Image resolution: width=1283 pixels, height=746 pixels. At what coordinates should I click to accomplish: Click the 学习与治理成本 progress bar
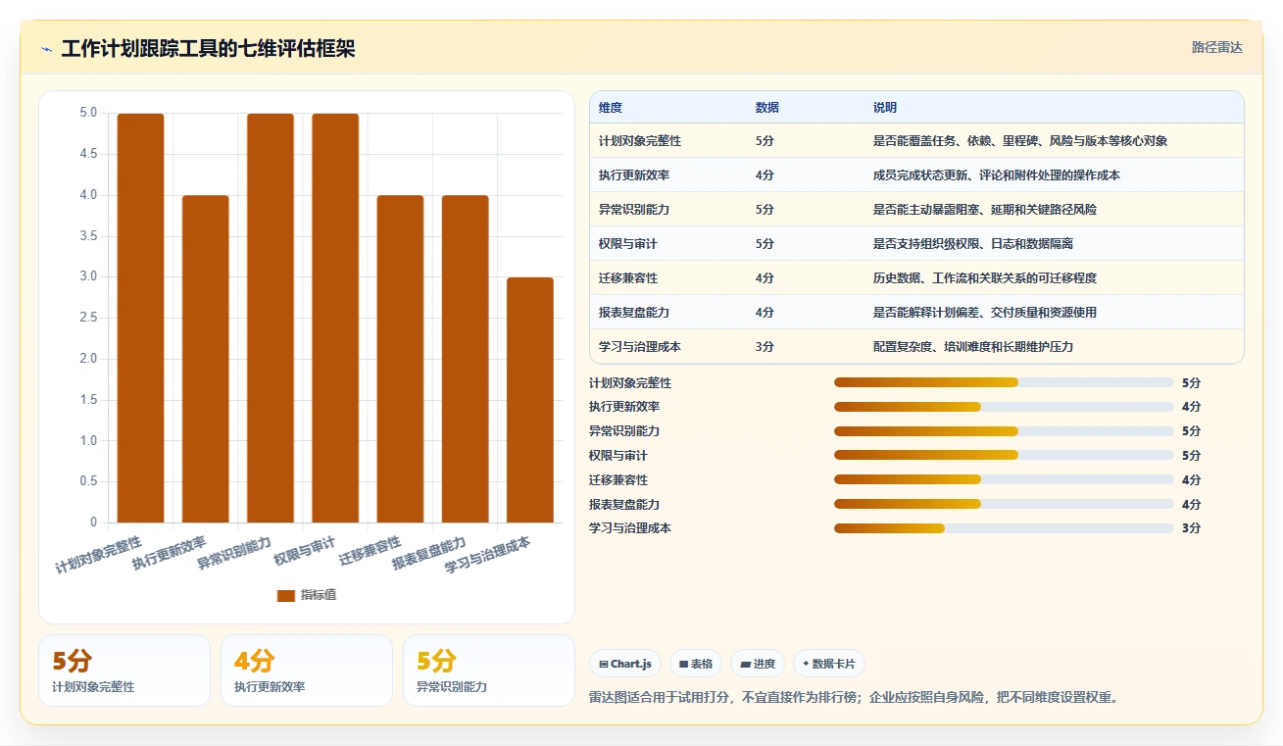[x=1004, y=528]
